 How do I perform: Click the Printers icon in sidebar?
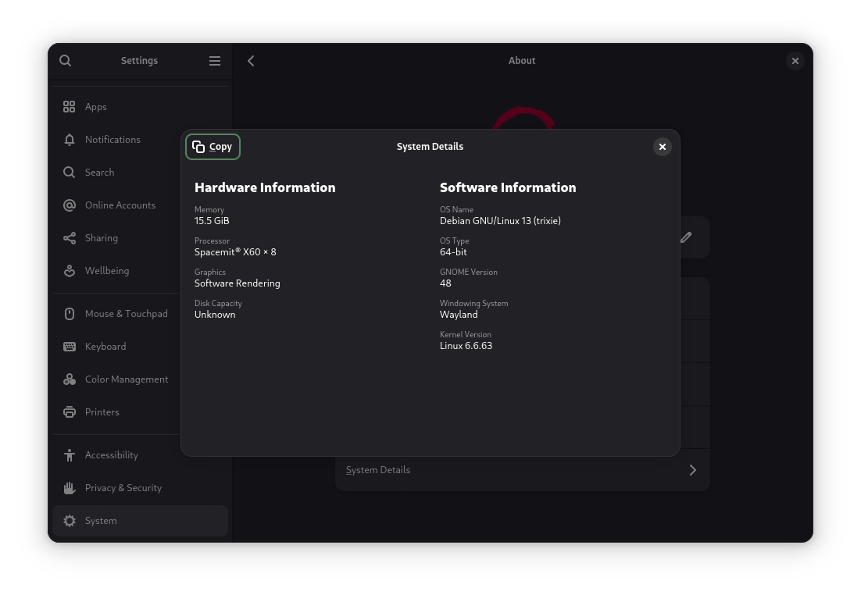70,412
